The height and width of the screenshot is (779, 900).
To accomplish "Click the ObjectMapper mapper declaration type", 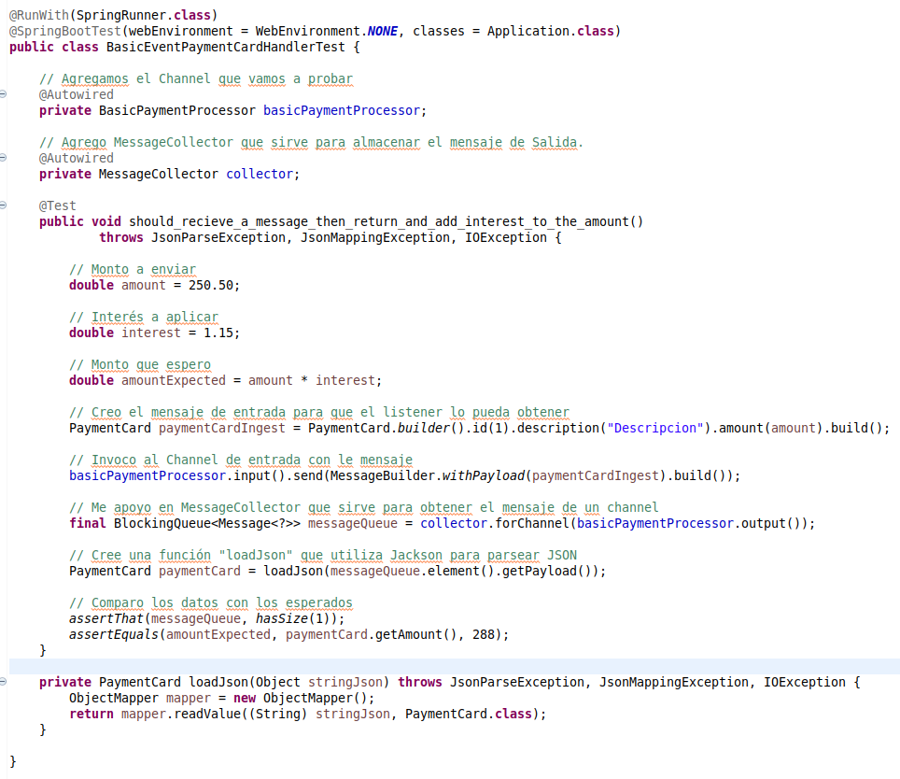I will tap(114, 698).
